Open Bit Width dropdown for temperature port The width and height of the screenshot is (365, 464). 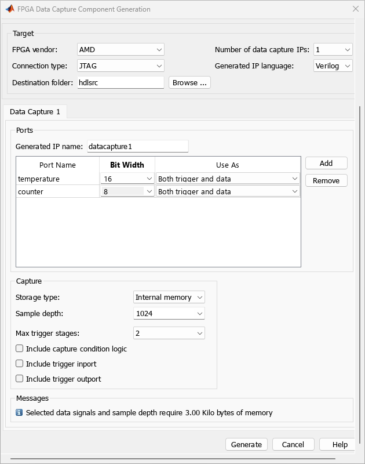click(127, 179)
